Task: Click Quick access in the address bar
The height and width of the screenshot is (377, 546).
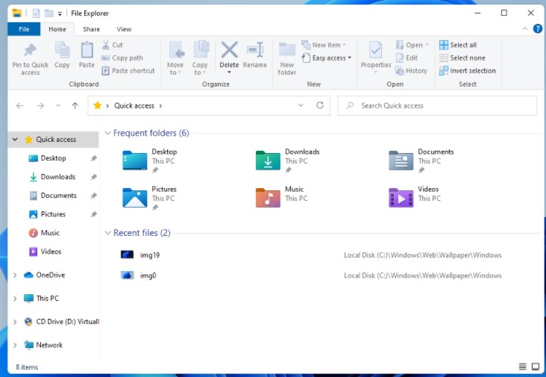Action: click(x=134, y=105)
